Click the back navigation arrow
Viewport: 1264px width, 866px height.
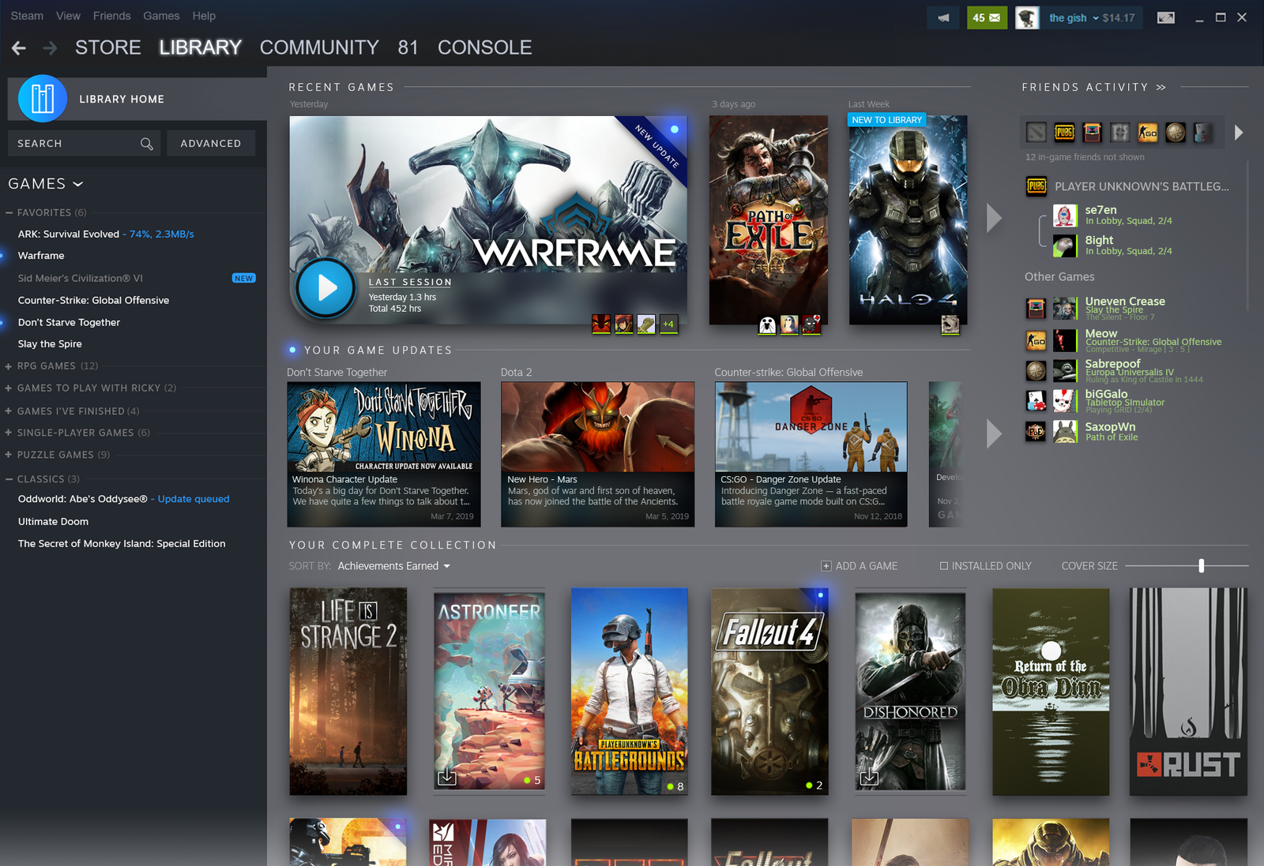tap(19, 48)
